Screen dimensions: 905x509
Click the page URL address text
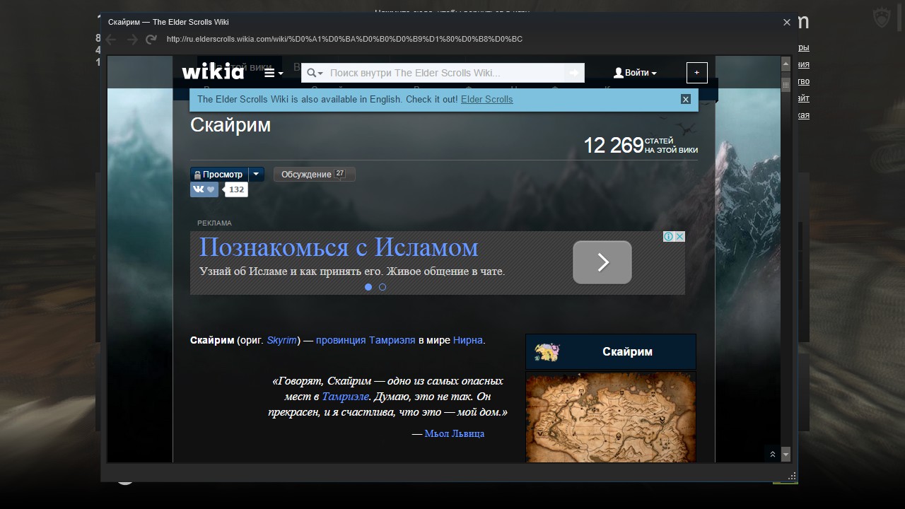pos(344,39)
